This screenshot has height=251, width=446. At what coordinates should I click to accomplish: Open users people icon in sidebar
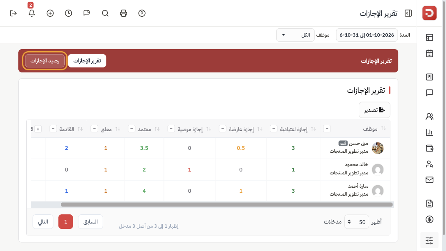(x=429, y=117)
